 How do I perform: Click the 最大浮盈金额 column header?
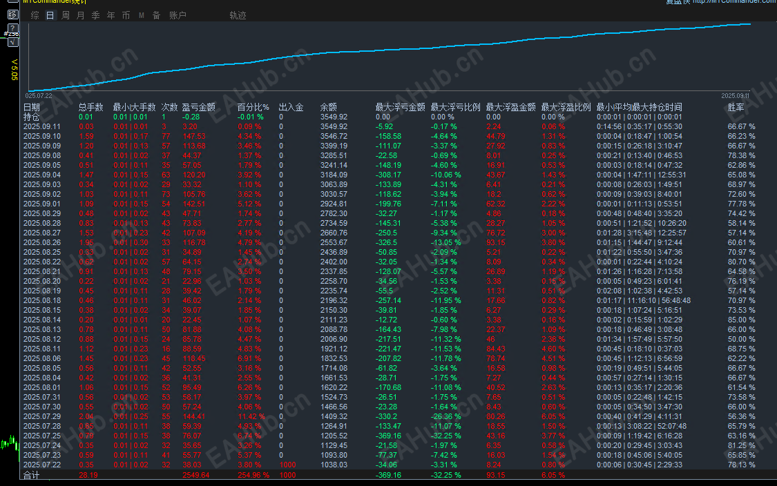pyautogui.click(x=511, y=107)
